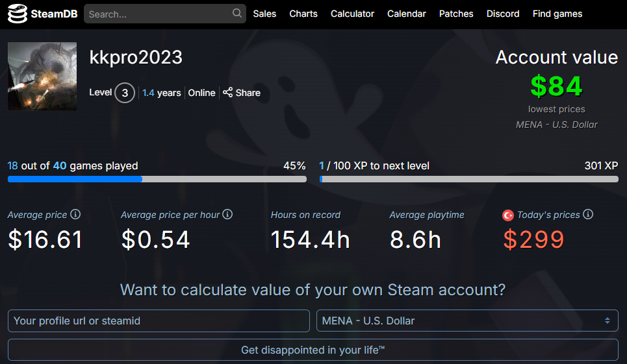Screen dimensions: 627x364
Task: Click the info icon beside Today's prices
Action: pos(588,214)
